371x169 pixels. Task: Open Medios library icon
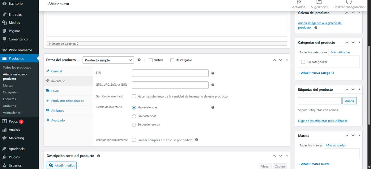[4, 23]
